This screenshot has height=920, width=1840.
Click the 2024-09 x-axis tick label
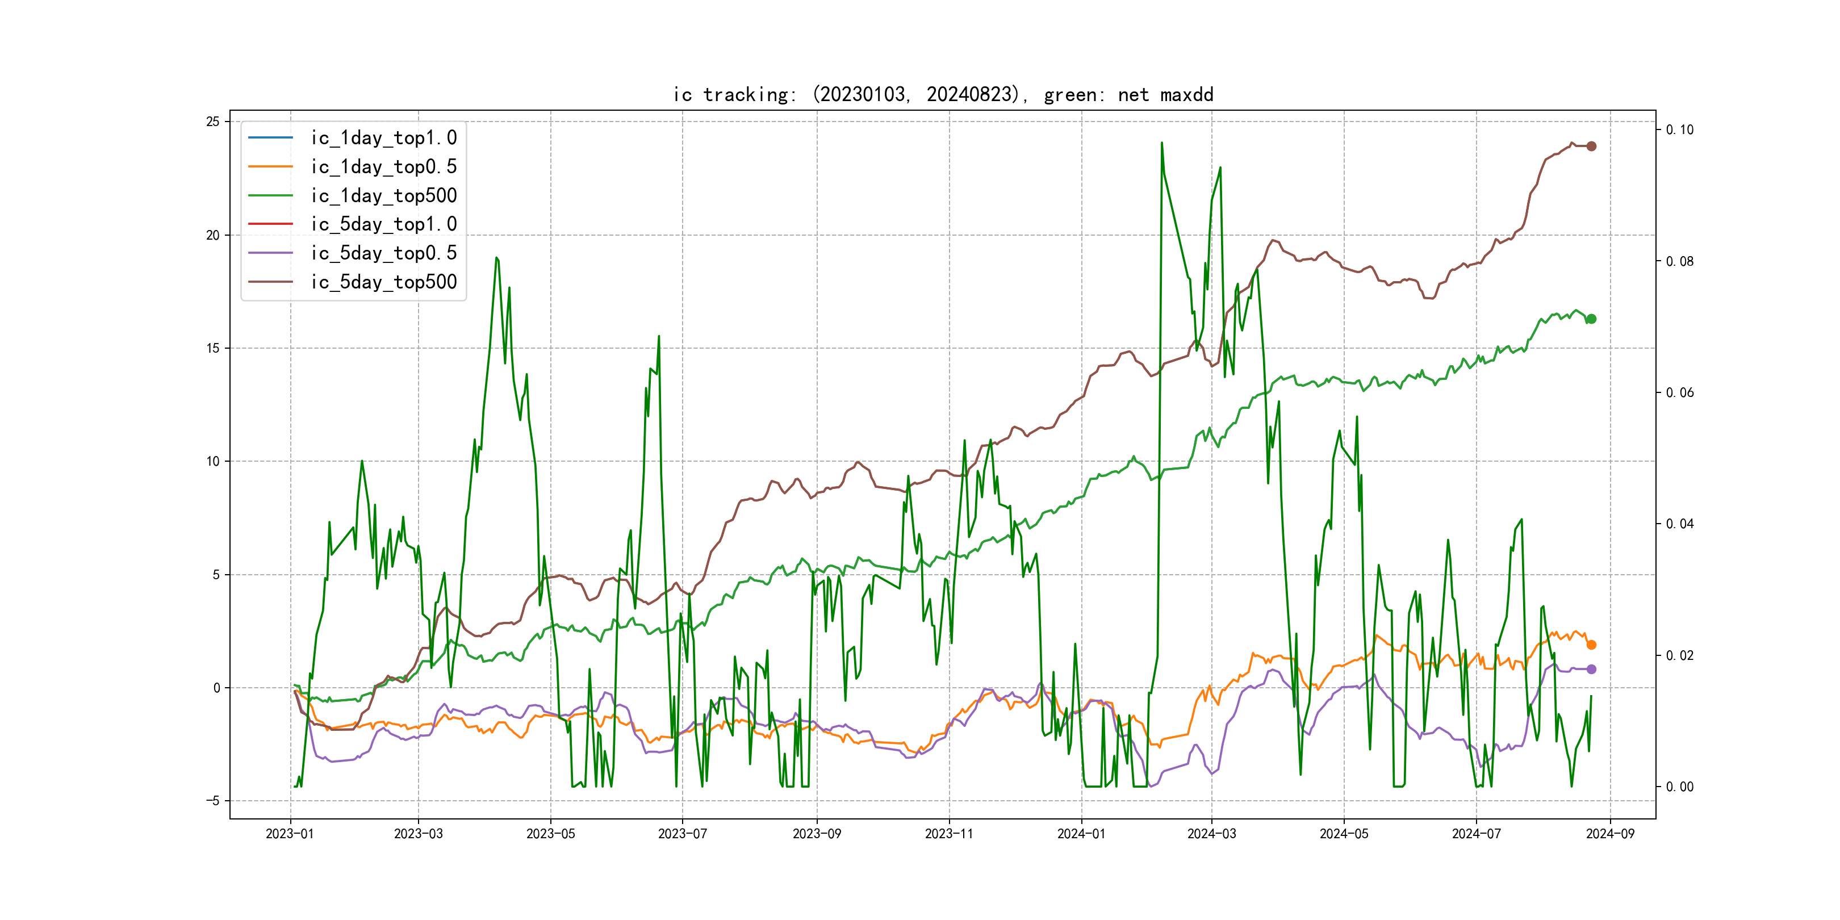[x=1610, y=834]
